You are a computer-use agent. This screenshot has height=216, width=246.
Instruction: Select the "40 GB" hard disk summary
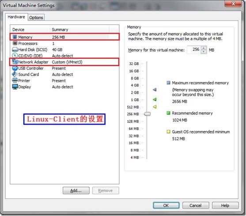click(x=57, y=49)
